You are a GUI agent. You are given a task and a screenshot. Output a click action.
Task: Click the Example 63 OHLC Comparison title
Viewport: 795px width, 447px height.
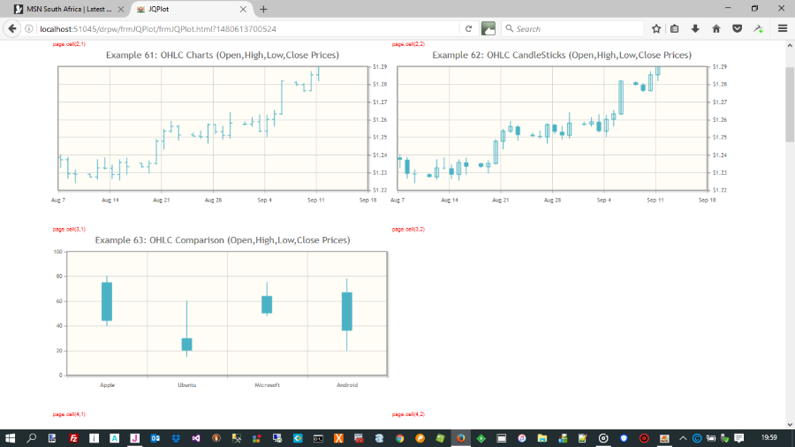(x=223, y=239)
